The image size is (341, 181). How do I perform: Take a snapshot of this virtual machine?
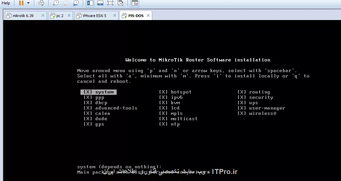pos(55,3)
